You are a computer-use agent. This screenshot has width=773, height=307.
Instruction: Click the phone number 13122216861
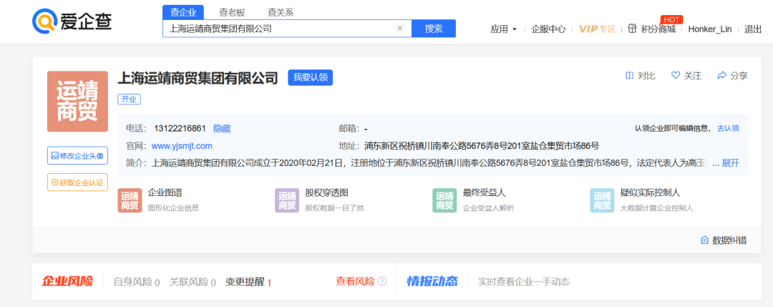180,129
